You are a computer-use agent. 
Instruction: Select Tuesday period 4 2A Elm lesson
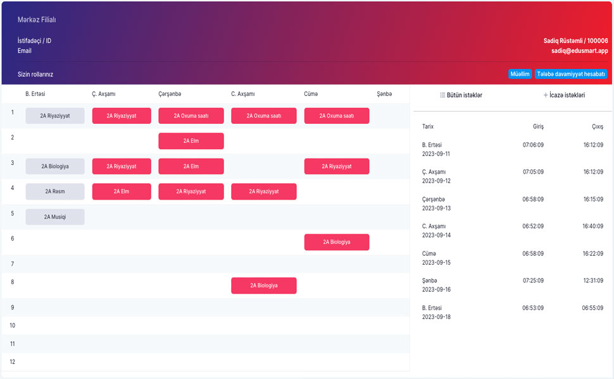coord(122,191)
